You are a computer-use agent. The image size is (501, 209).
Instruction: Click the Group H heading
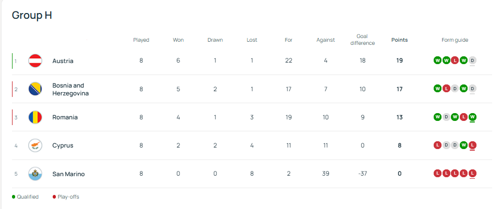(x=32, y=15)
